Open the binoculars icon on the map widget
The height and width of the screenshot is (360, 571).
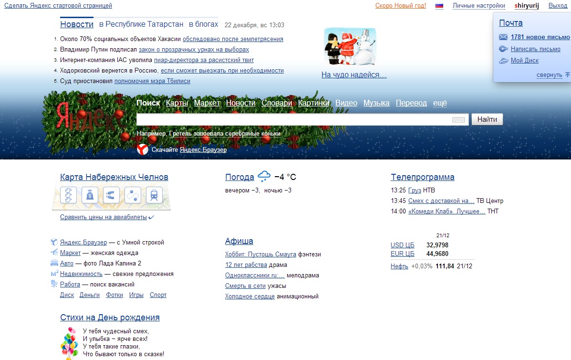tap(111, 195)
